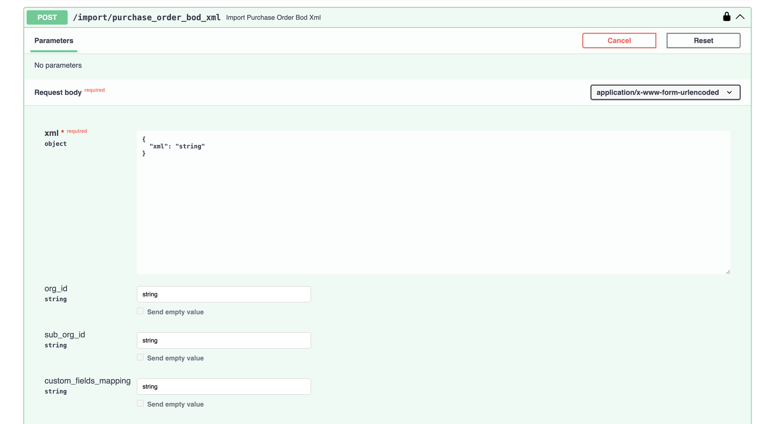Viewport: 775px width, 424px height.
Task: Enable Send empty value for sub_org_id
Action: 140,357
